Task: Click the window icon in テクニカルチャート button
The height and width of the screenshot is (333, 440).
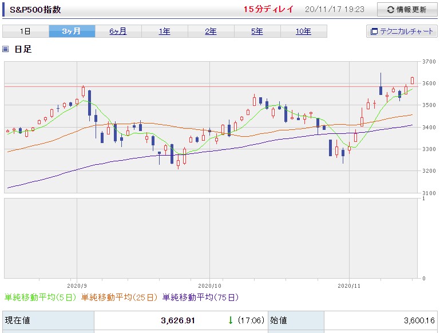Action: [x=374, y=31]
